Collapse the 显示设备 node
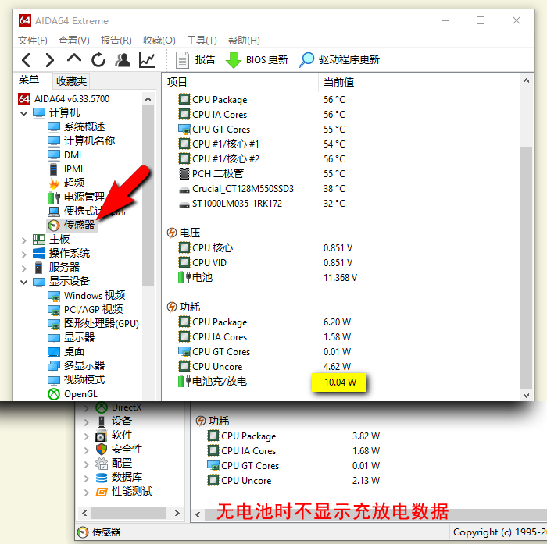 click(23, 282)
